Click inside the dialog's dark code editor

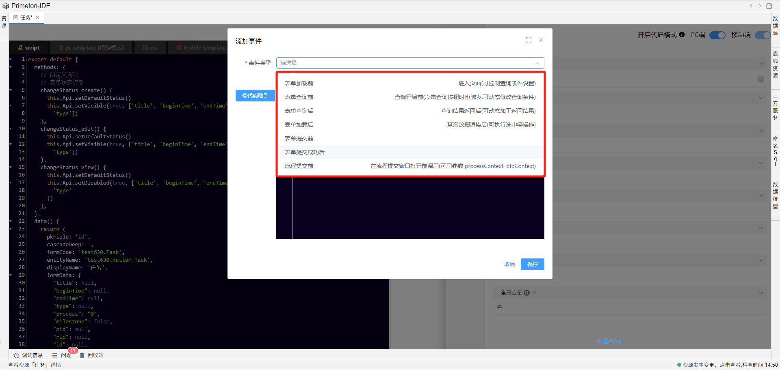click(410, 208)
